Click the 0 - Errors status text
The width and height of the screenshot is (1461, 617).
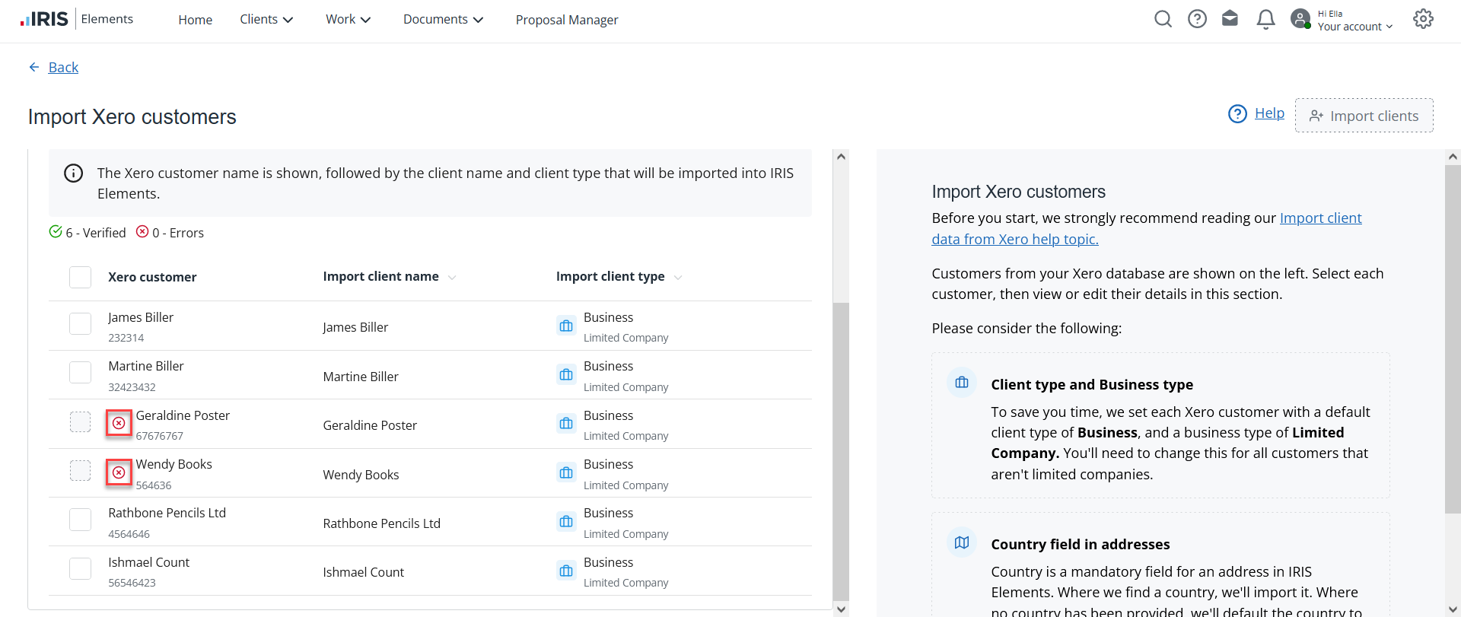(x=178, y=233)
